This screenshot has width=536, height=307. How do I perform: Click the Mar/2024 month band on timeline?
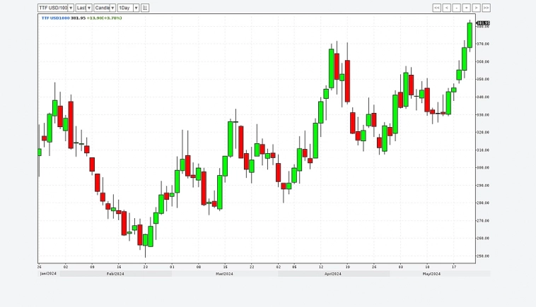pos(224,274)
